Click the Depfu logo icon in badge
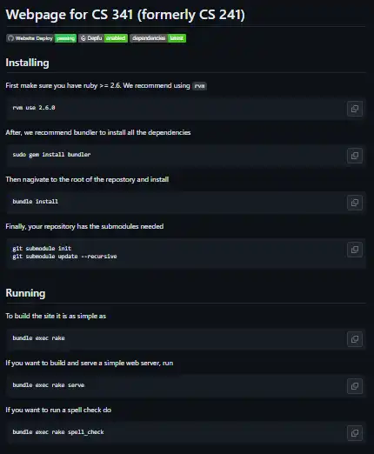 [x=83, y=38]
